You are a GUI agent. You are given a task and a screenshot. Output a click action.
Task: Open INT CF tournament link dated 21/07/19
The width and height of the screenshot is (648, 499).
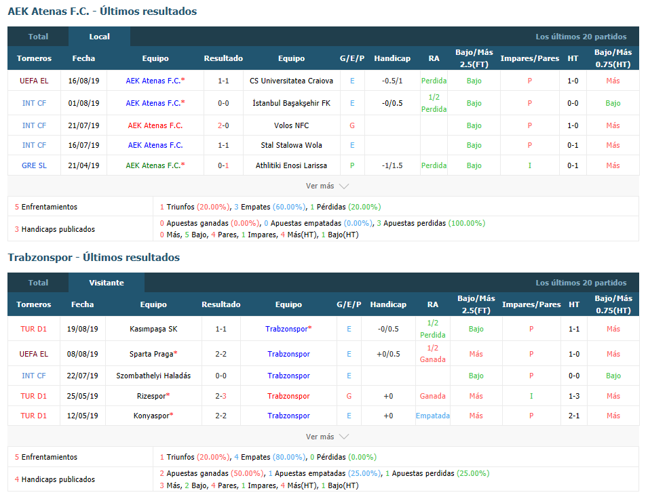click(34, 125)
